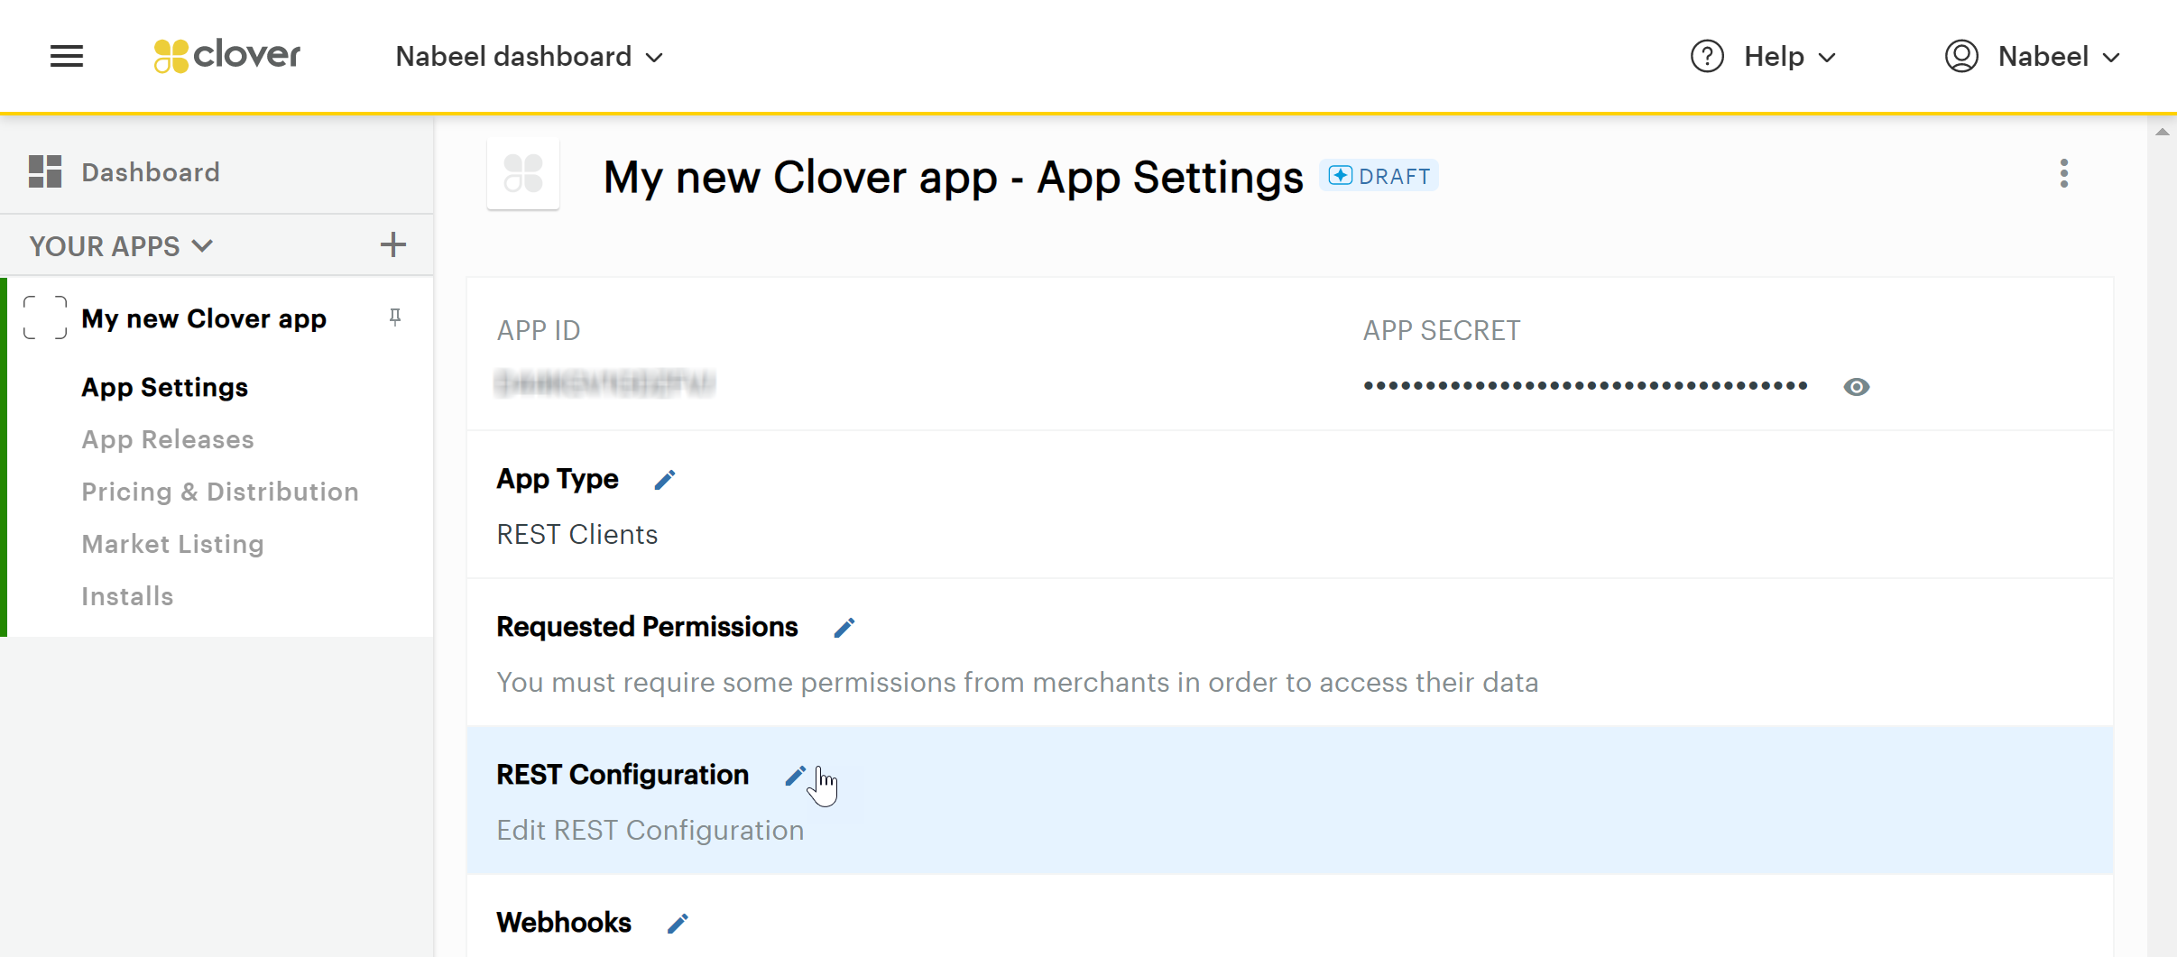
Task: Reveal the App Secret with eye icon
Action: coord(1857,387)
